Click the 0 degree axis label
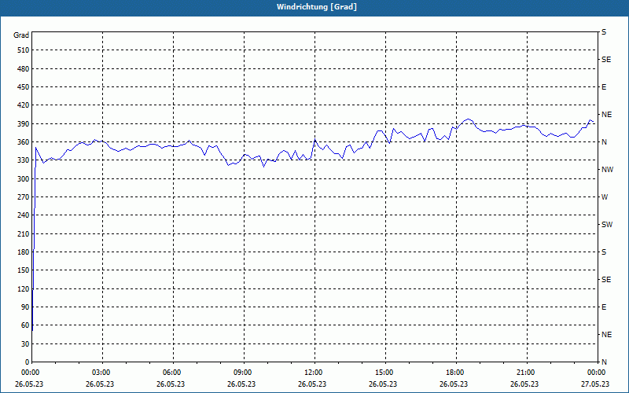629x393 pixels. pyautogui.click(x=27, y=362)
